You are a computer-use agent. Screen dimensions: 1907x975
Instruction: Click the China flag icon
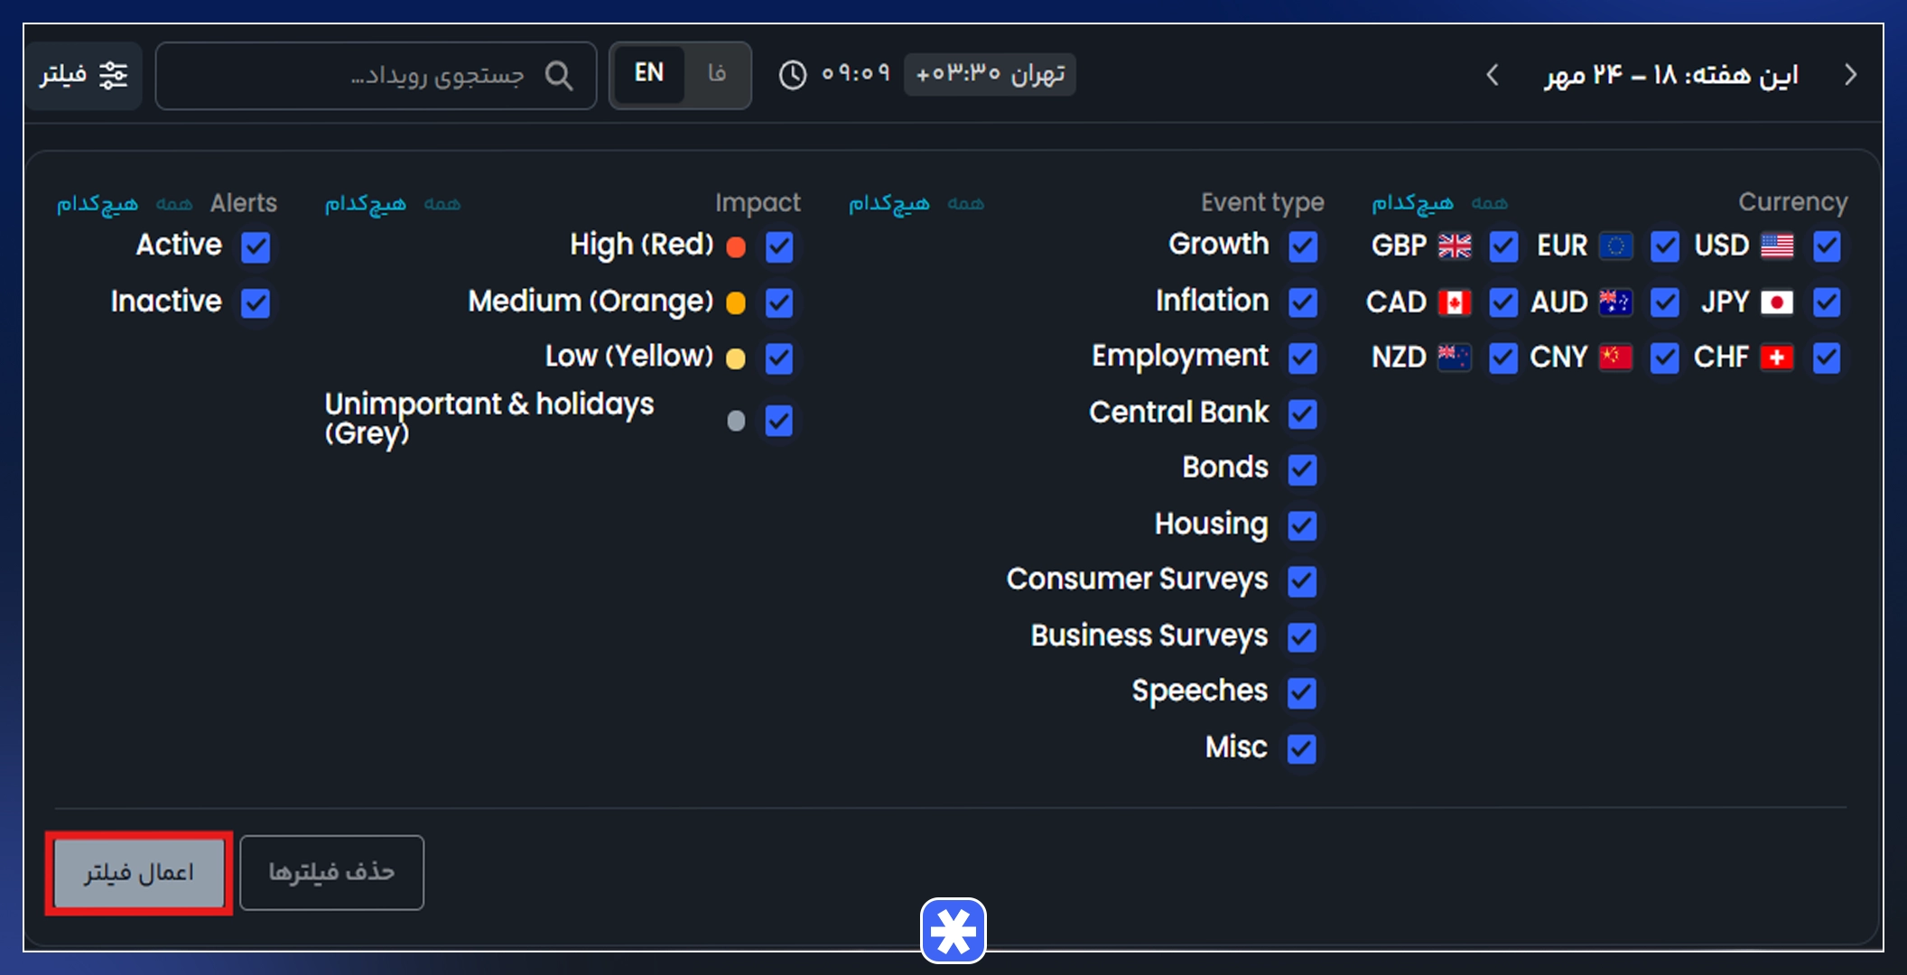click(1615, 357)
